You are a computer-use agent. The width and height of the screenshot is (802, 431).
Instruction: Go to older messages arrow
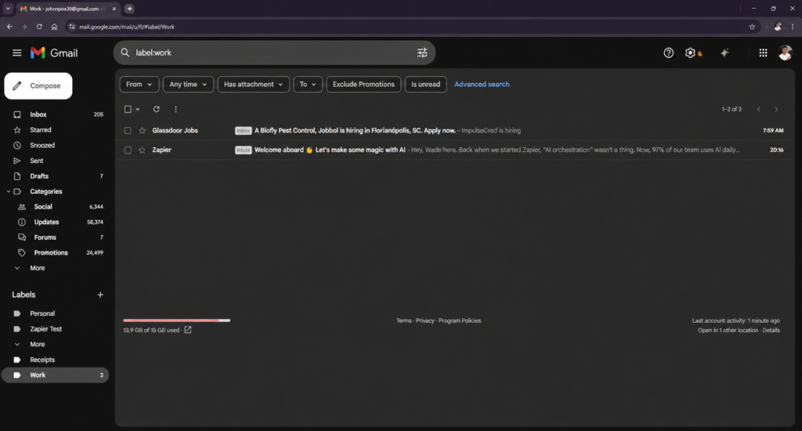tap(776, 109)
